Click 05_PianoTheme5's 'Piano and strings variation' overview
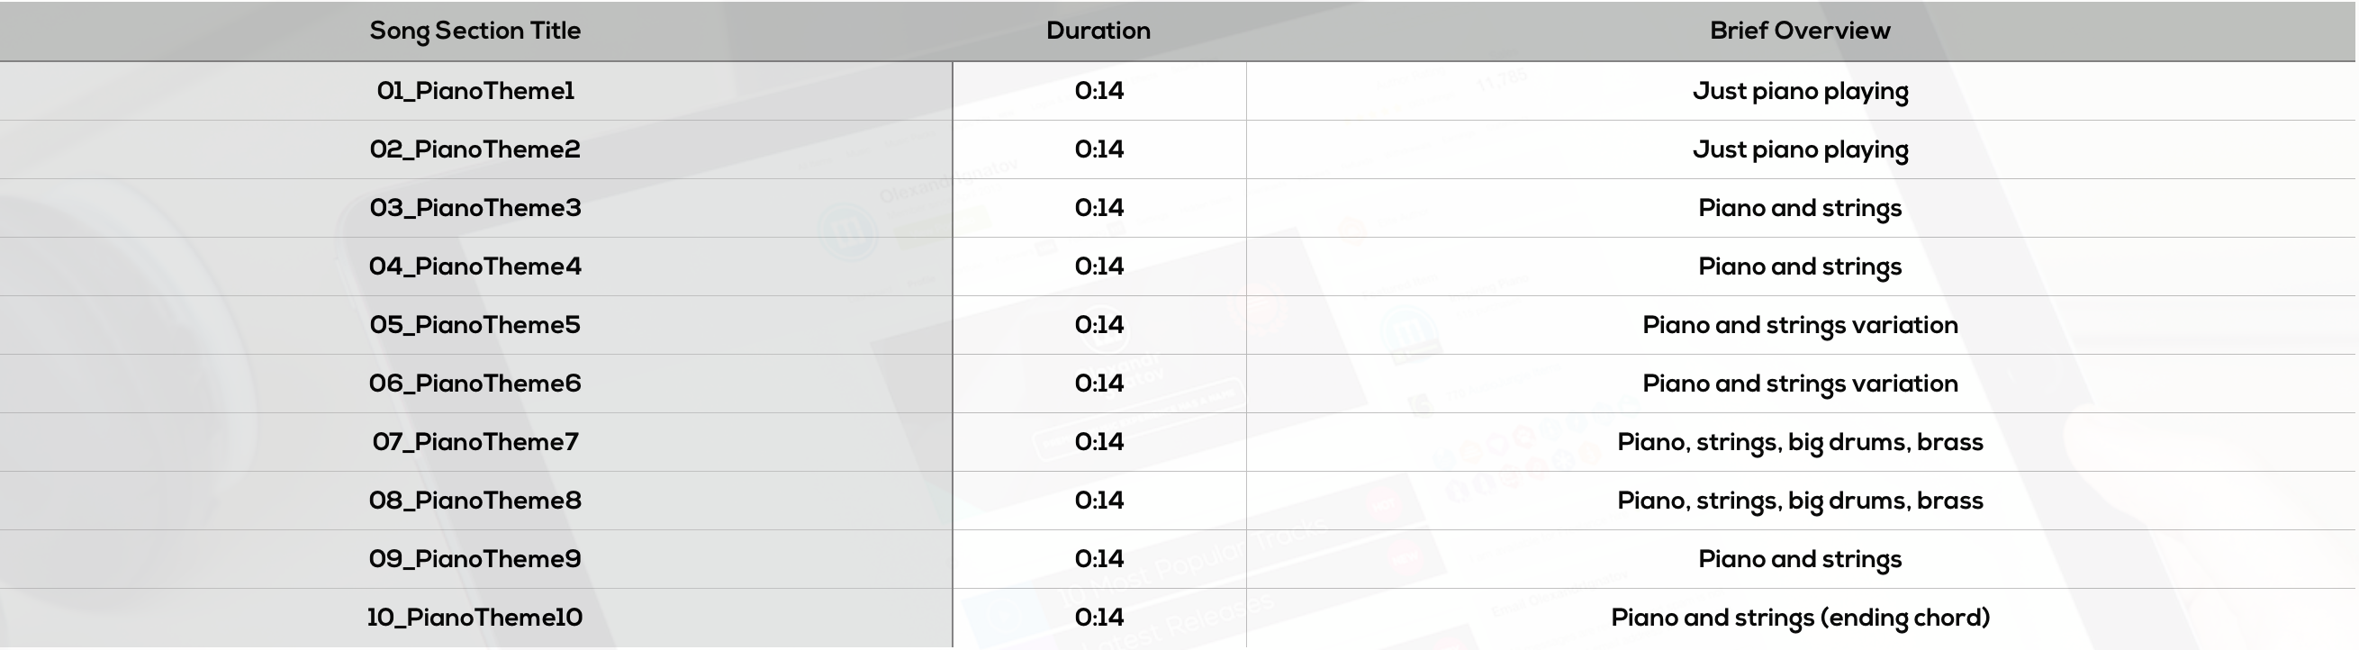 pos(1801,326)
